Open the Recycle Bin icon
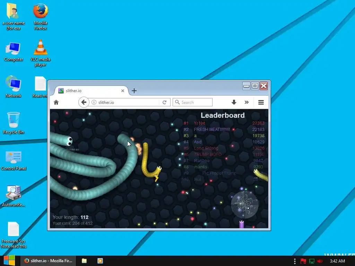The width and height of the screenshot is (355, 266). click(14, 123)
